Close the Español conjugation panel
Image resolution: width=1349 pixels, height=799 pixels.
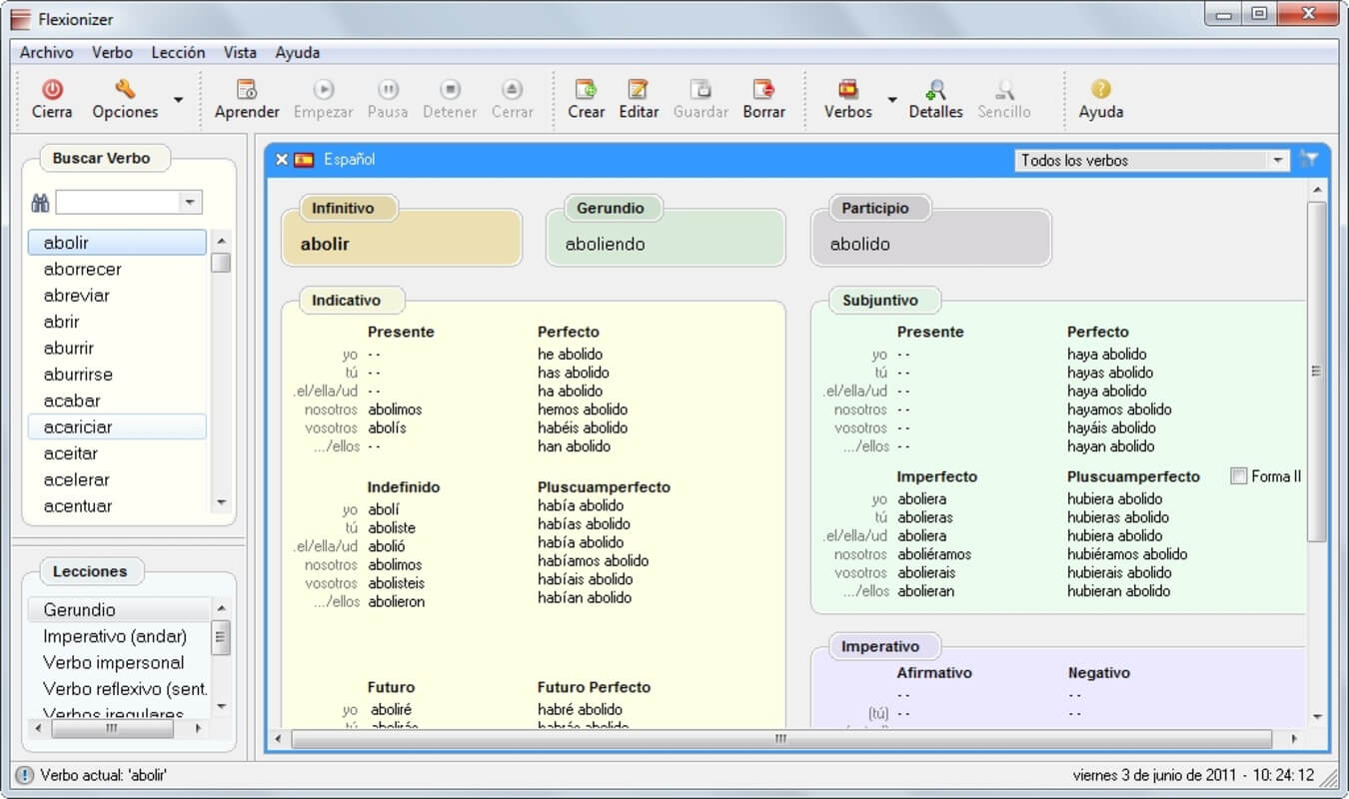pyautogui.click(x=282, y=160)
